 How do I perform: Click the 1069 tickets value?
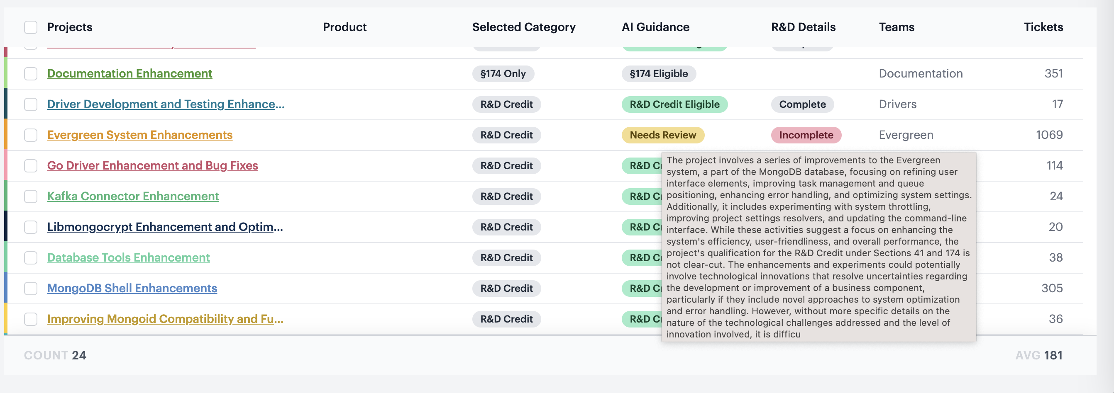coord(1049,135)
